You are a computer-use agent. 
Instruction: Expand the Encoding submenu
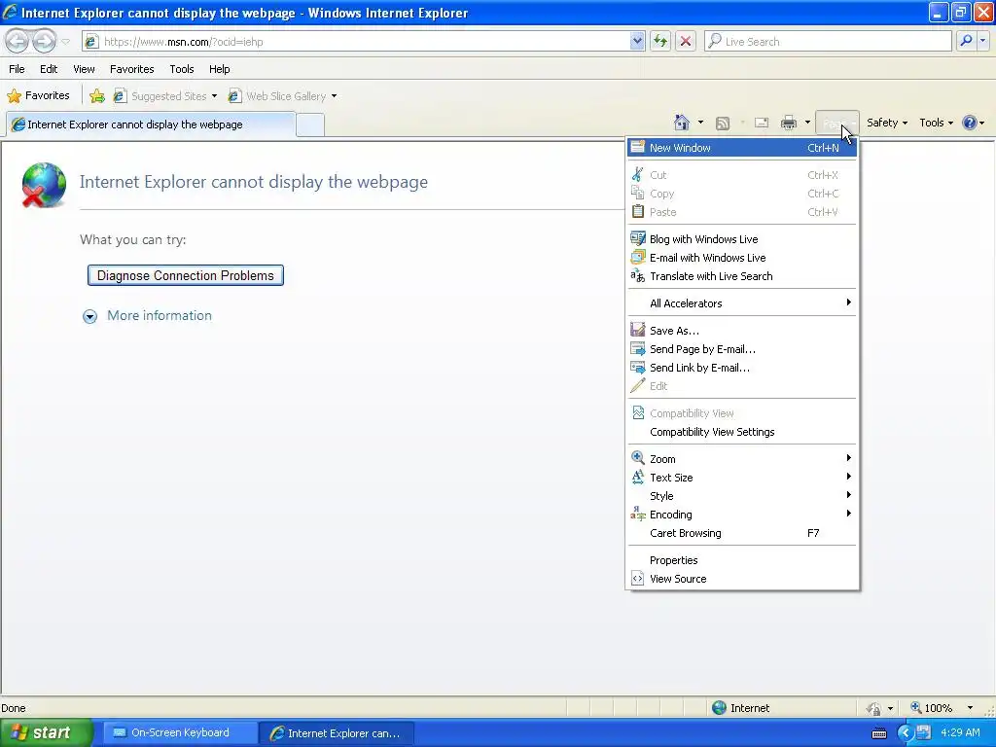click(x=742, y=514)
